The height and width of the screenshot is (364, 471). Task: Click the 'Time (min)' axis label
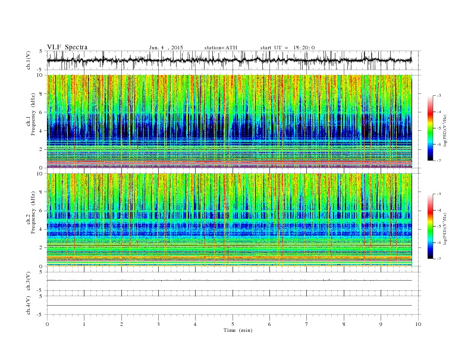point(238,330)
